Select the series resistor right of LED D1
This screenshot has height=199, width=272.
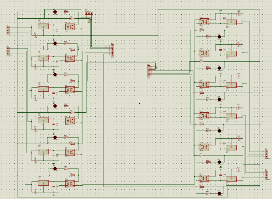tap(66, 12)
